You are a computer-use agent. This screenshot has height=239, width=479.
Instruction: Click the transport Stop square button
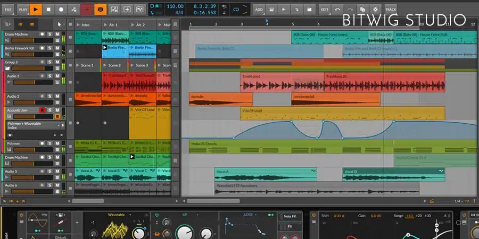pyautogui.click(x=48, y=10)
